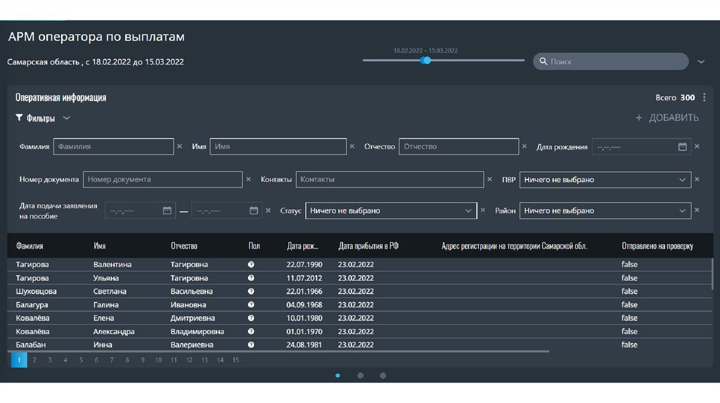Expand the chevron next to search box
720x403 pixels.
point(701,62)
